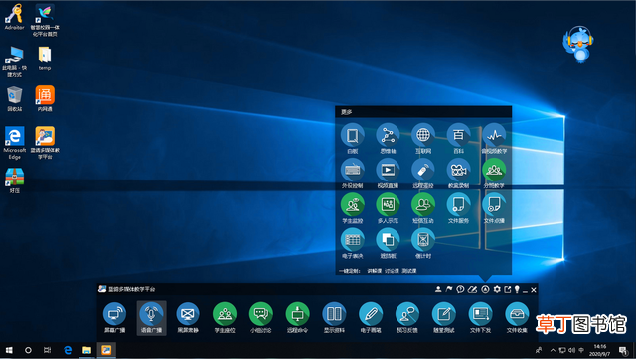Open audio-video teaching waveform icon
Viewport: 636px width, 359px height.
pyautogui.click(x=494, y=135)
